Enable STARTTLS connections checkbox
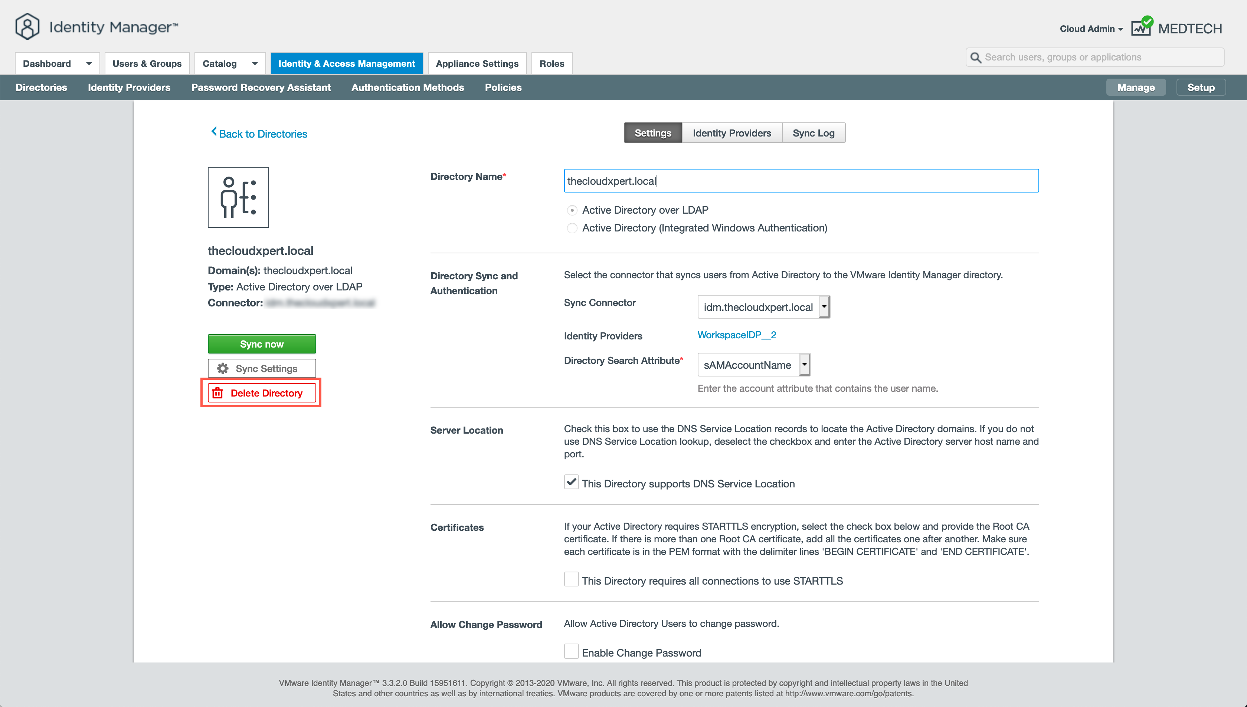 click(x=571, y=579)
